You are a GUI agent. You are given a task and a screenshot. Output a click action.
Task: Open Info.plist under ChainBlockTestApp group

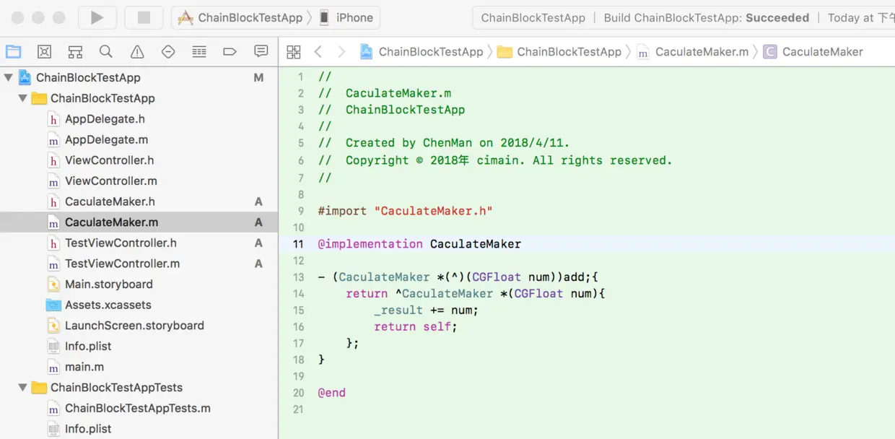tap(88, 347)
